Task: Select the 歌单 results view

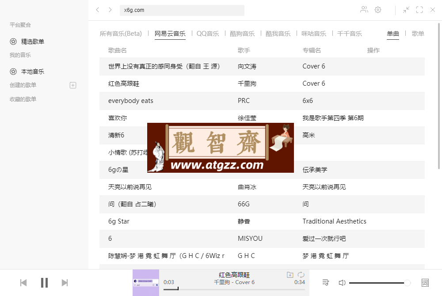Action: click(418, 34)
